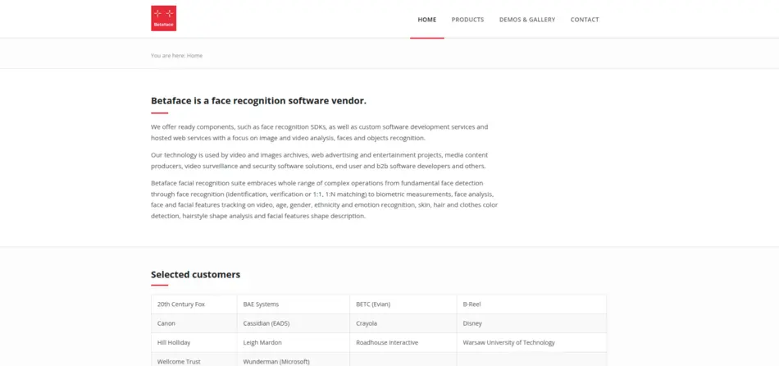Image resolution: width=779 pixels, height=366 pixels.
Task: Click the paragraph starting 'Our technology is used'
Action: (x=320, y=161)
